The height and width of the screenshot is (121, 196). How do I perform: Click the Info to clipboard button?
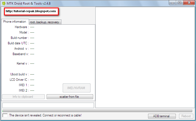point(23,97)
